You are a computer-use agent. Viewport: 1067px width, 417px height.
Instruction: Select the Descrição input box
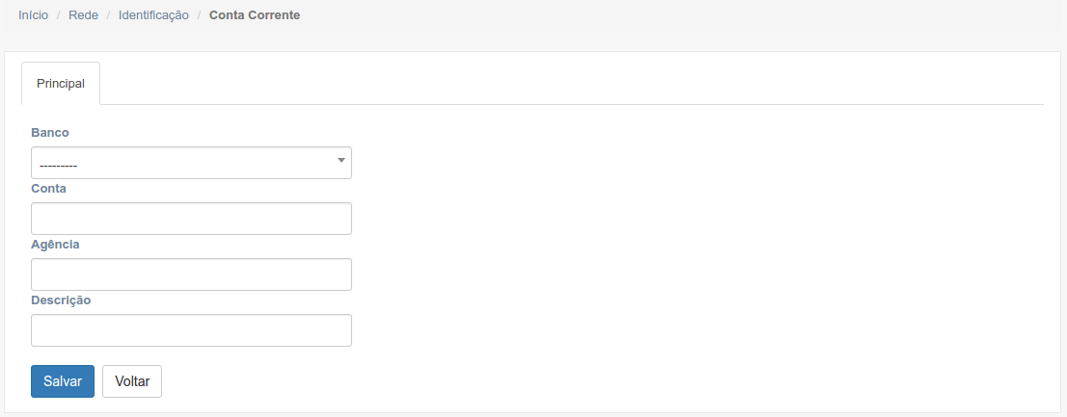191,330
